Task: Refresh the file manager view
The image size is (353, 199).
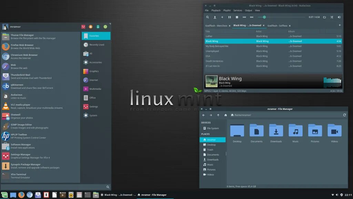Action: 344,115
